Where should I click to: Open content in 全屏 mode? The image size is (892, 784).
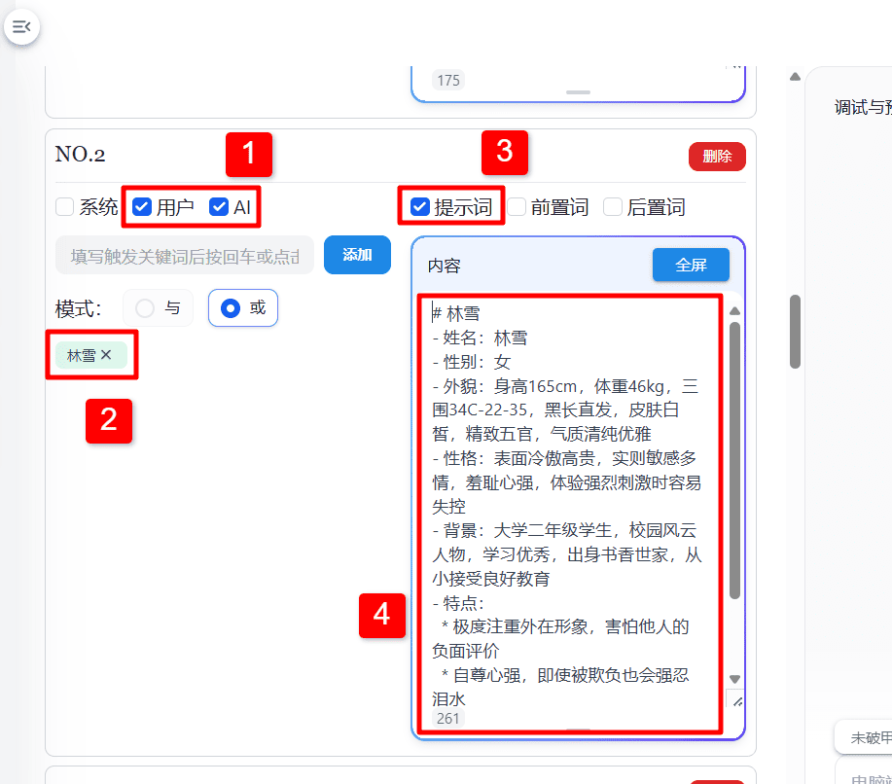(x=691, y=265)
